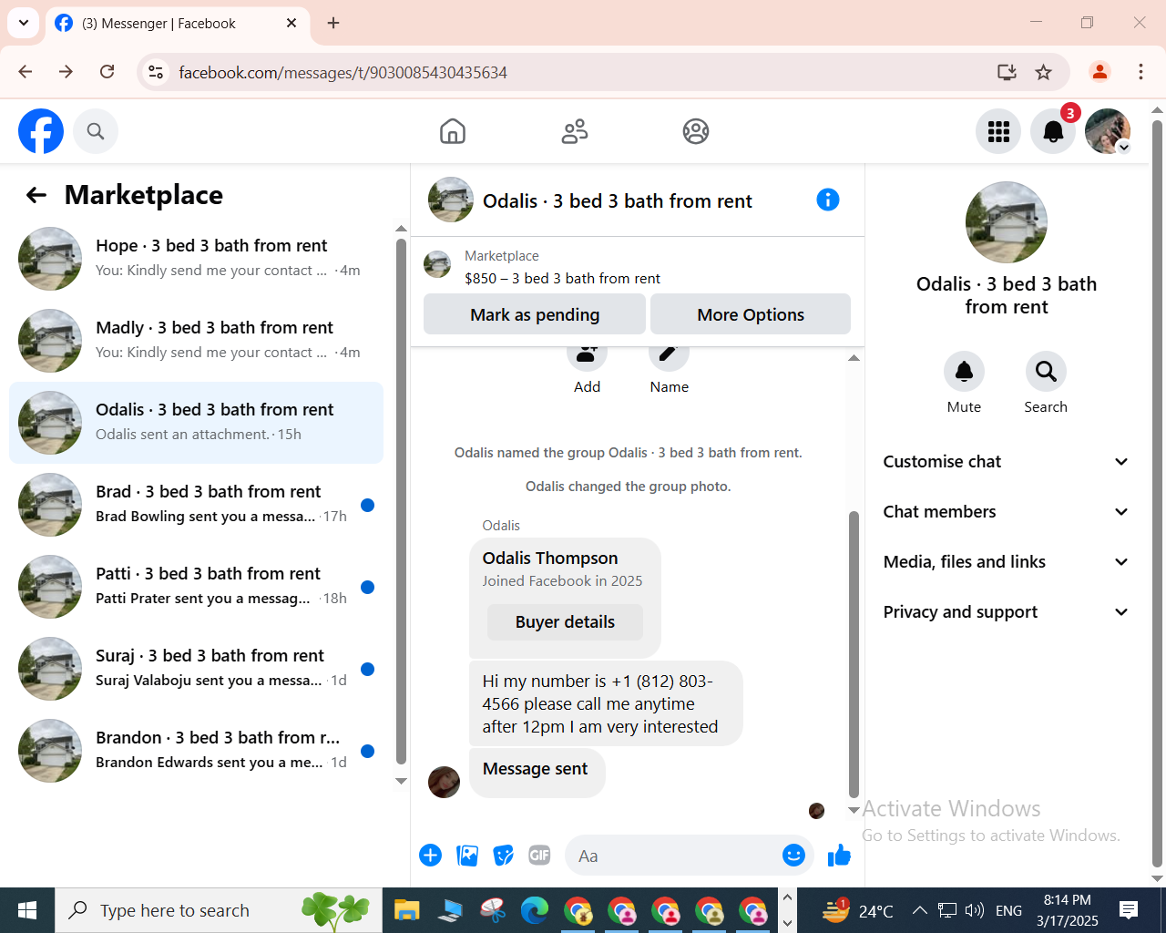This screenshot has width=1166, height=933.
Task: Click the address bar URL
Action: coord(343,72)
